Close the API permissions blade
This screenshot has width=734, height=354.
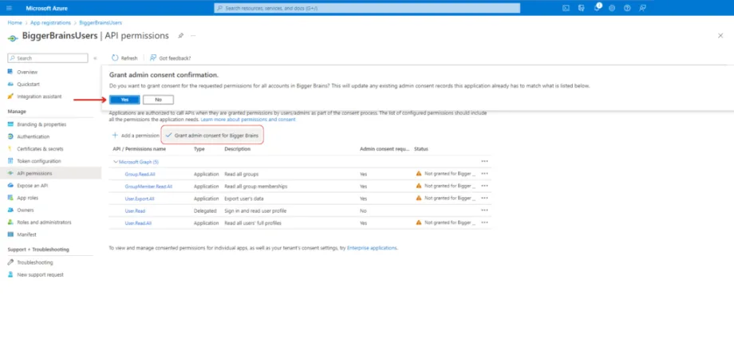pos(720,36)
